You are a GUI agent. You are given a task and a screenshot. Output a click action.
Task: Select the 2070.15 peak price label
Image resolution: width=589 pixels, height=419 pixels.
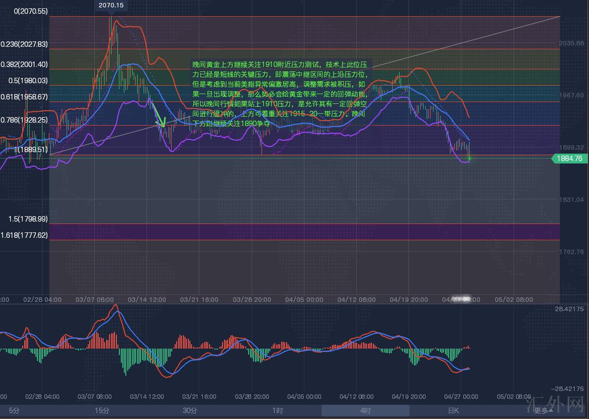[x=111, y=5]
